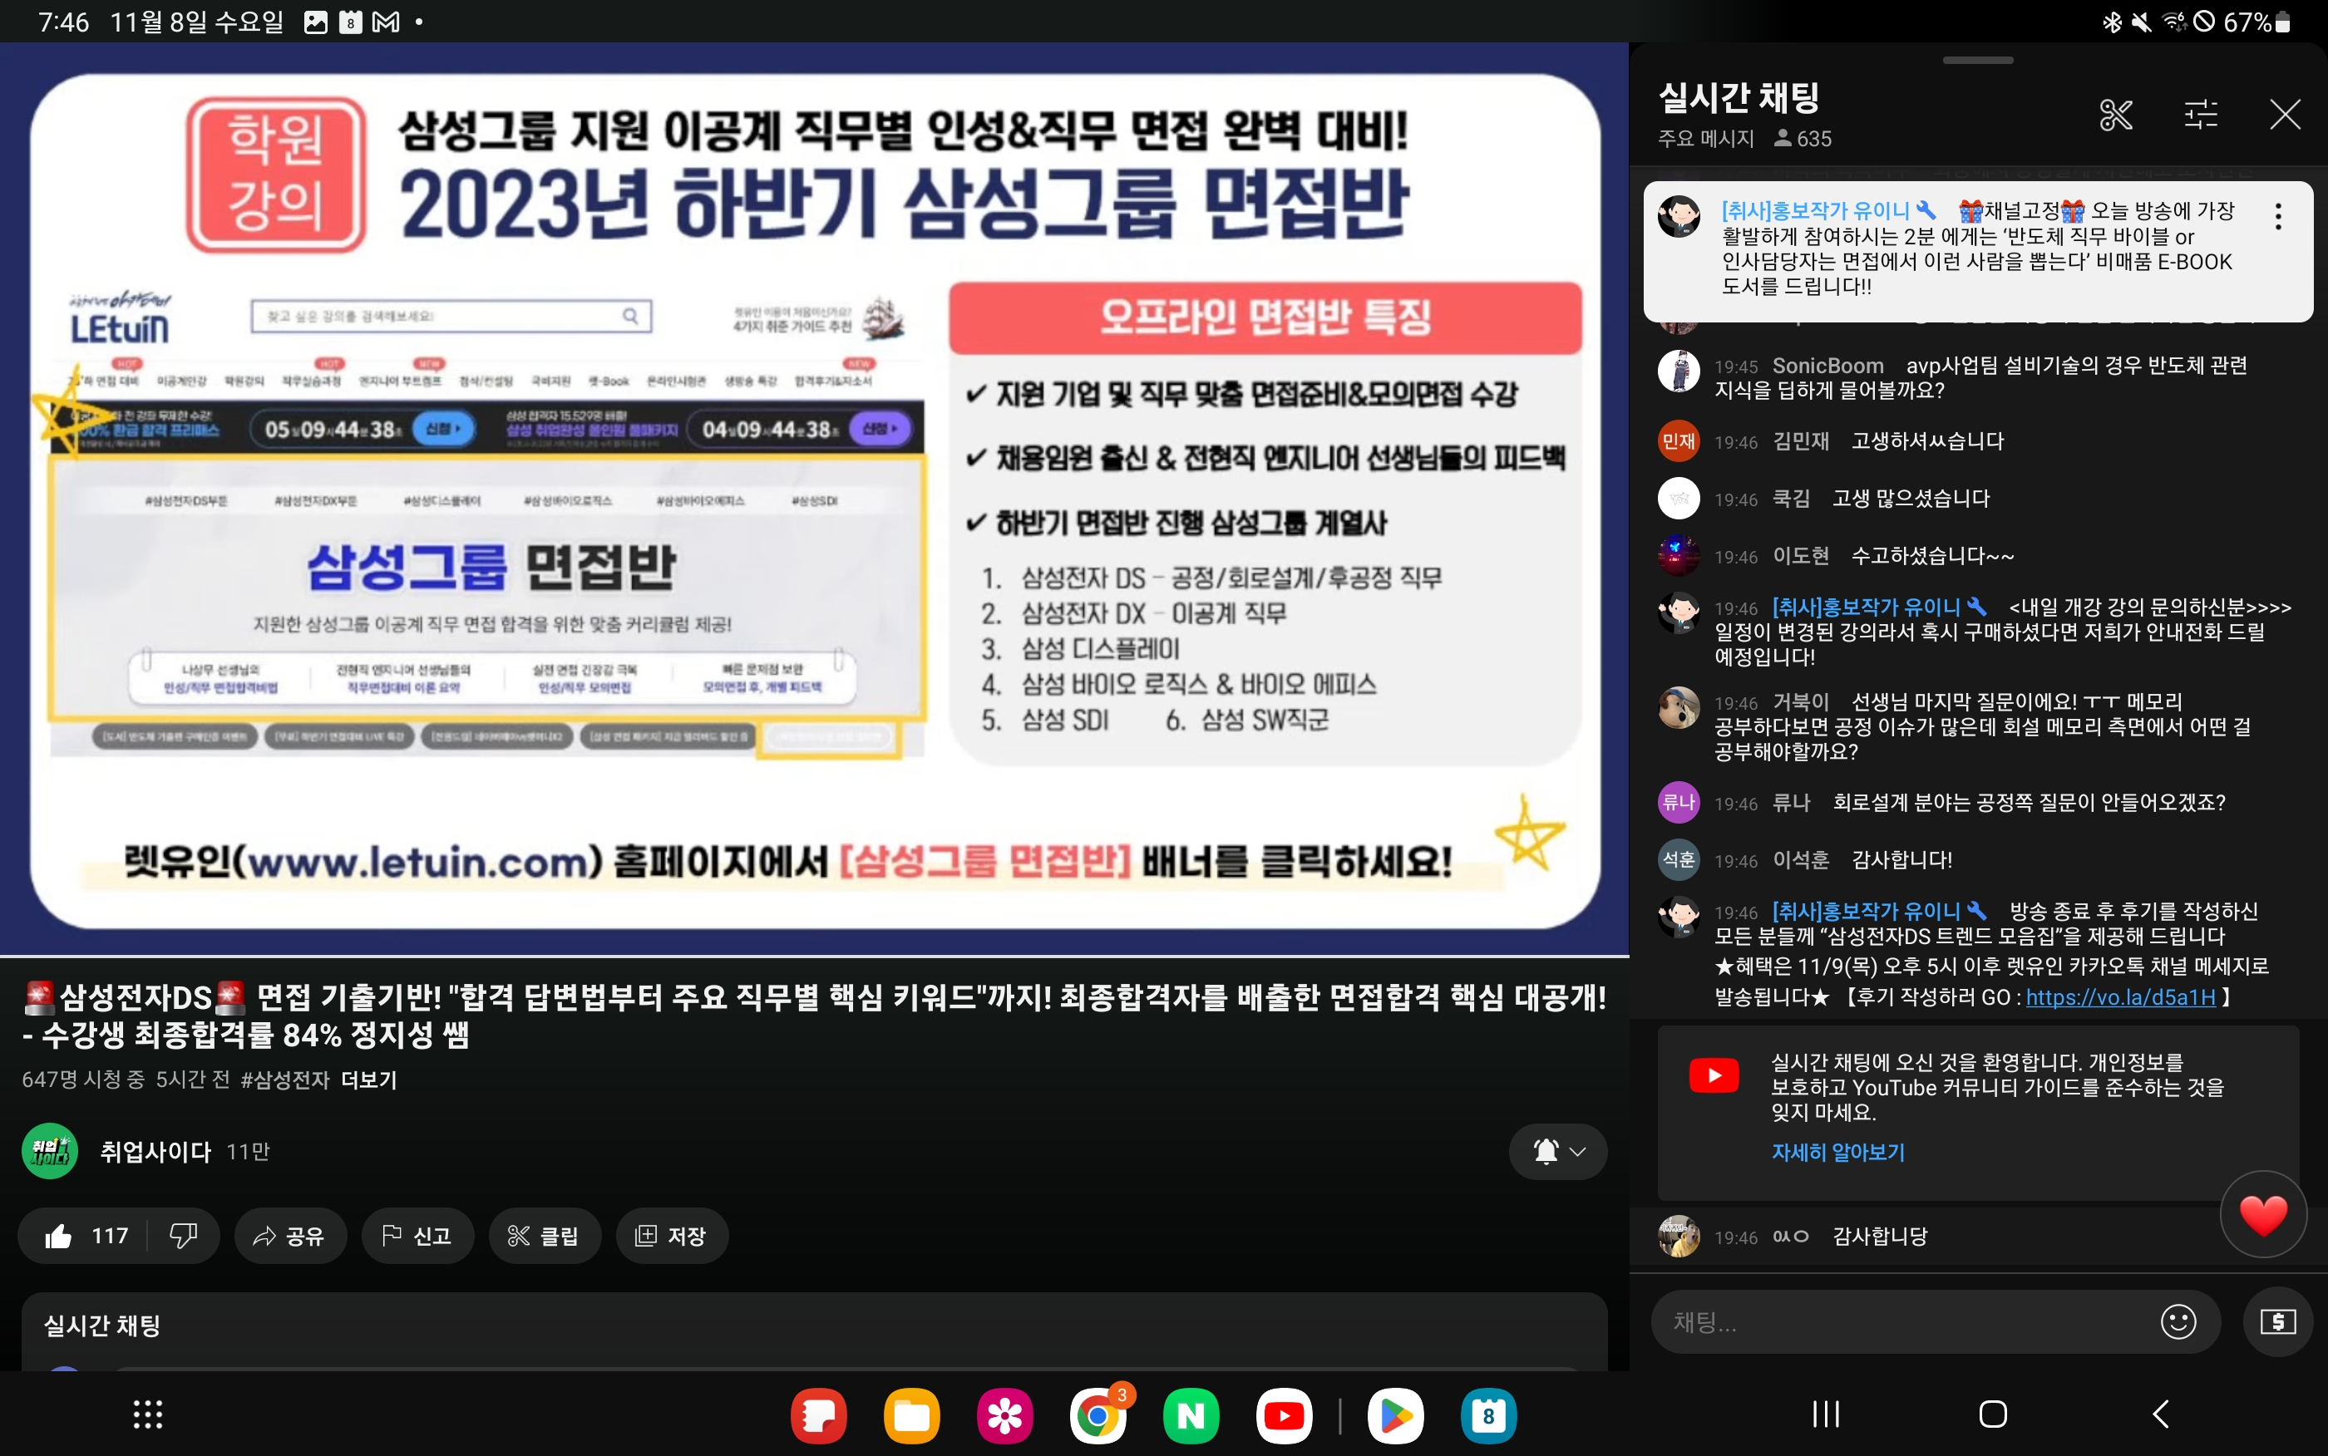The width and height of the screenshot is (2328, 1456).
Task: Open pinned message three-dot menu
Action: point(2277,217)
